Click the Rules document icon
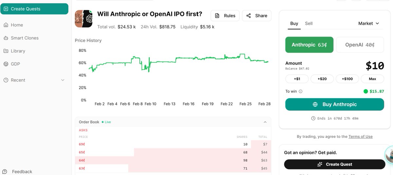This screenshot has height=175, width=393. pyautogui.click(x=217, y=16)
